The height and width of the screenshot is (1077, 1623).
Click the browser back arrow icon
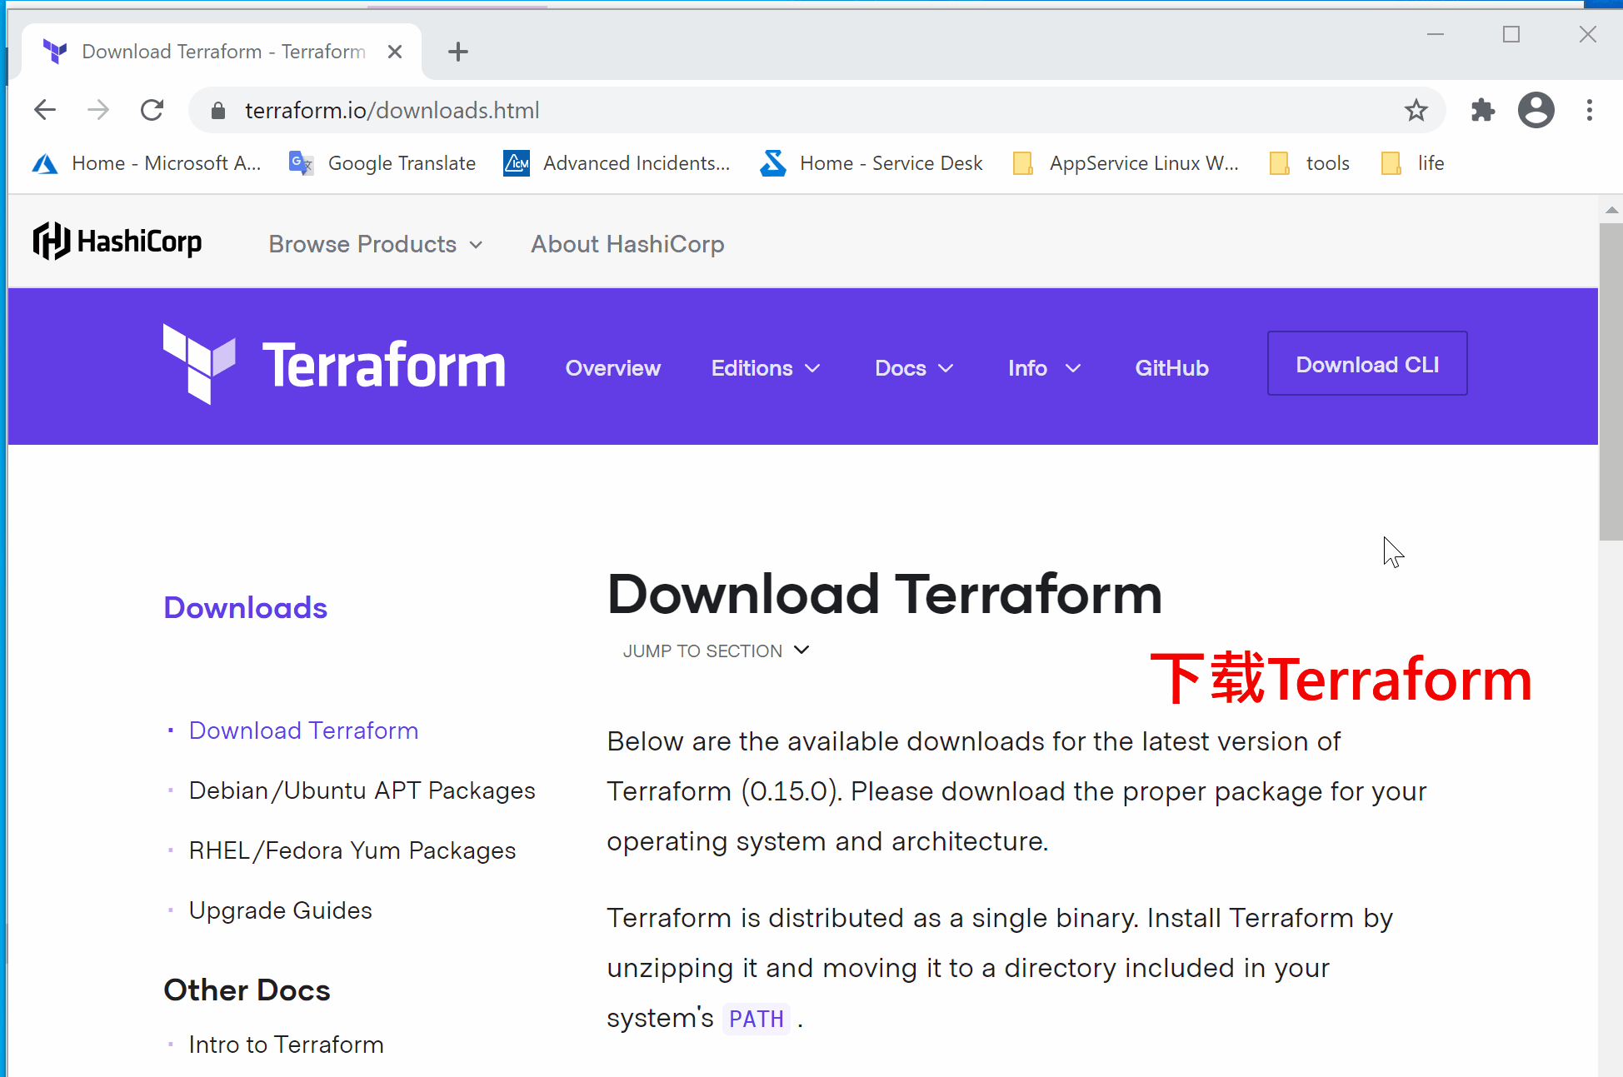pyautogui.click(x=44, y=111)
